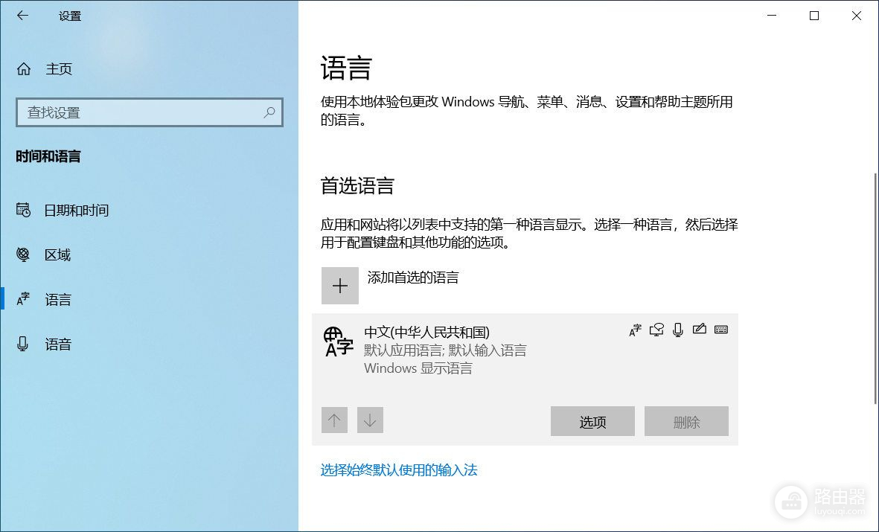
Task: Minimize the Settings window
Action: 772,16
